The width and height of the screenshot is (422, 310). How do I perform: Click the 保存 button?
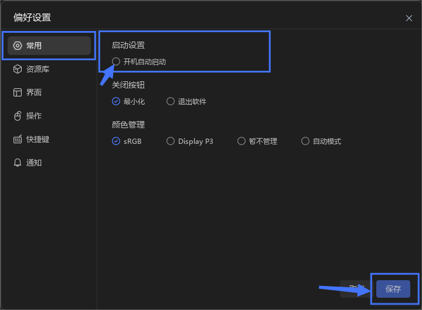point(393,289)
